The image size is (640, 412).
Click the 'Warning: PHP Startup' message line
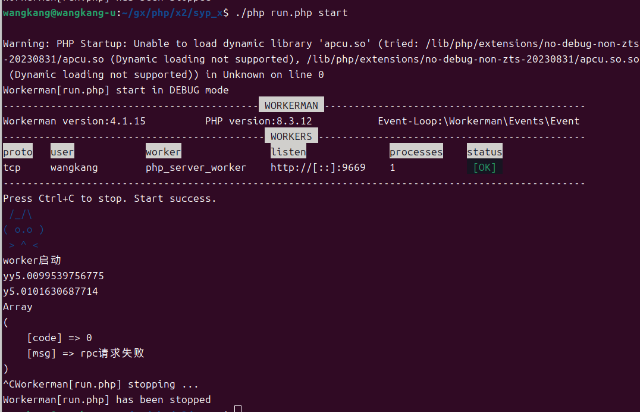point(321,43)
